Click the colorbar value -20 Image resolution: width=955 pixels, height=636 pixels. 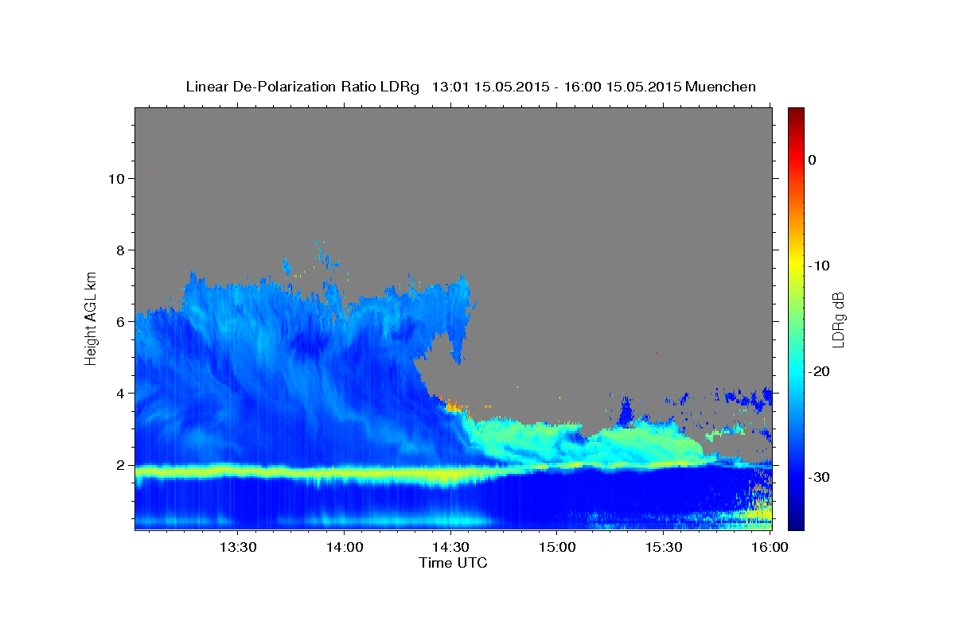coord(819,371)
